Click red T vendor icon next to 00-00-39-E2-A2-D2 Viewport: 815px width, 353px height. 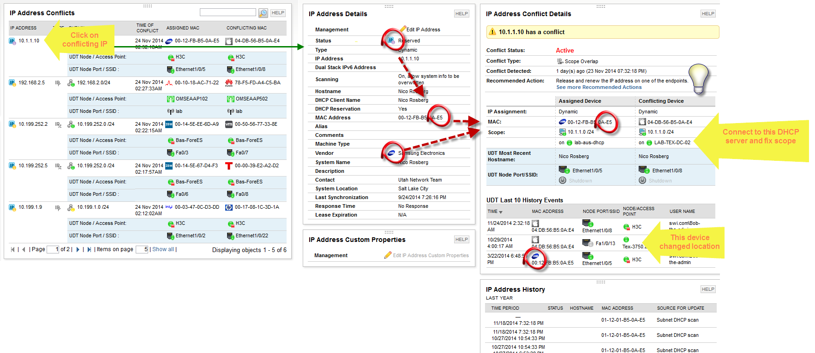[x=229, y=166]
